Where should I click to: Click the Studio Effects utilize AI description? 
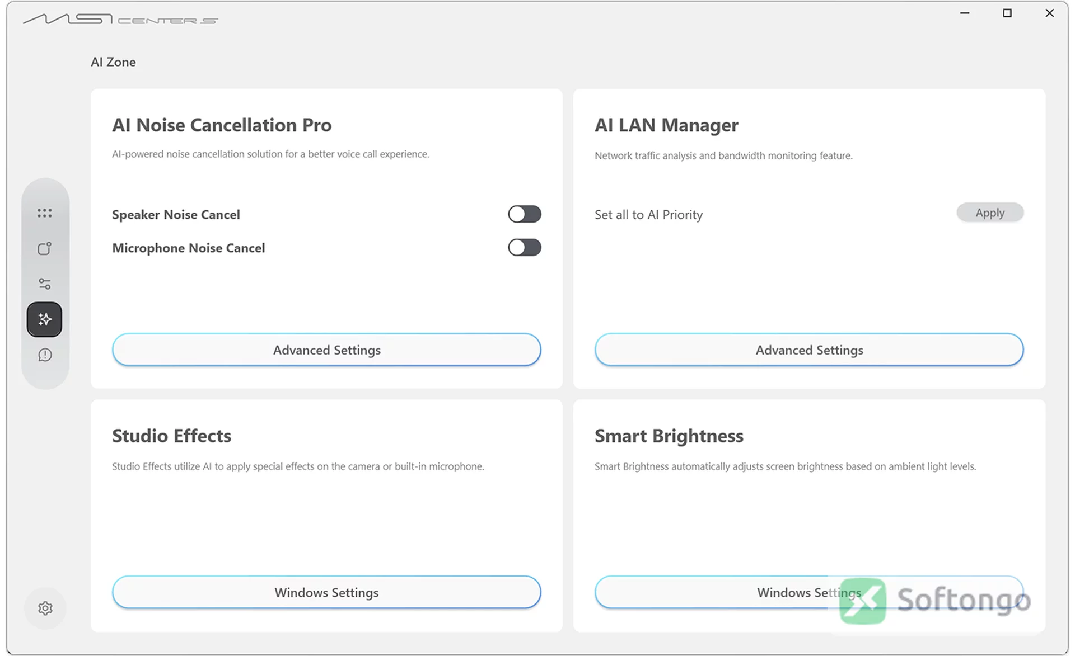pos(298,466)
